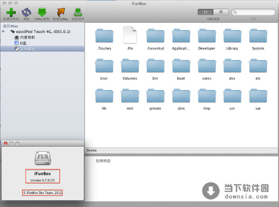This screenshot has width=279, height=207.
Task: Open the bin folder
Action: pyautogui.click(x=155, y=66)
